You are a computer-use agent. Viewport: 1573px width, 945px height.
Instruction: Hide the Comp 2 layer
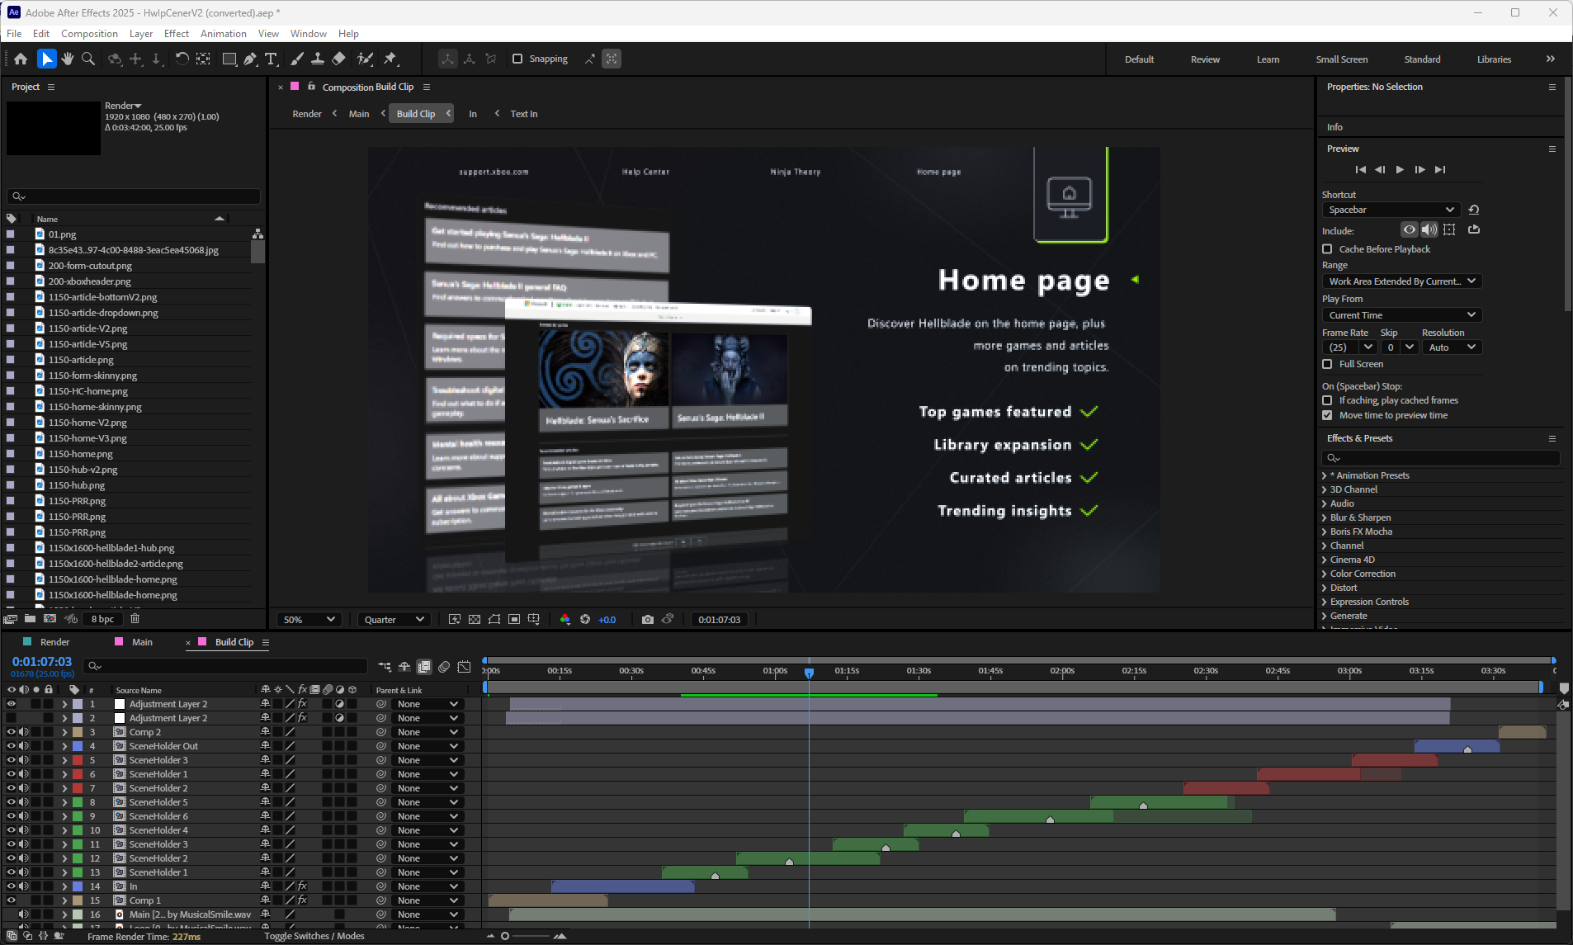[x=12, y=732]
